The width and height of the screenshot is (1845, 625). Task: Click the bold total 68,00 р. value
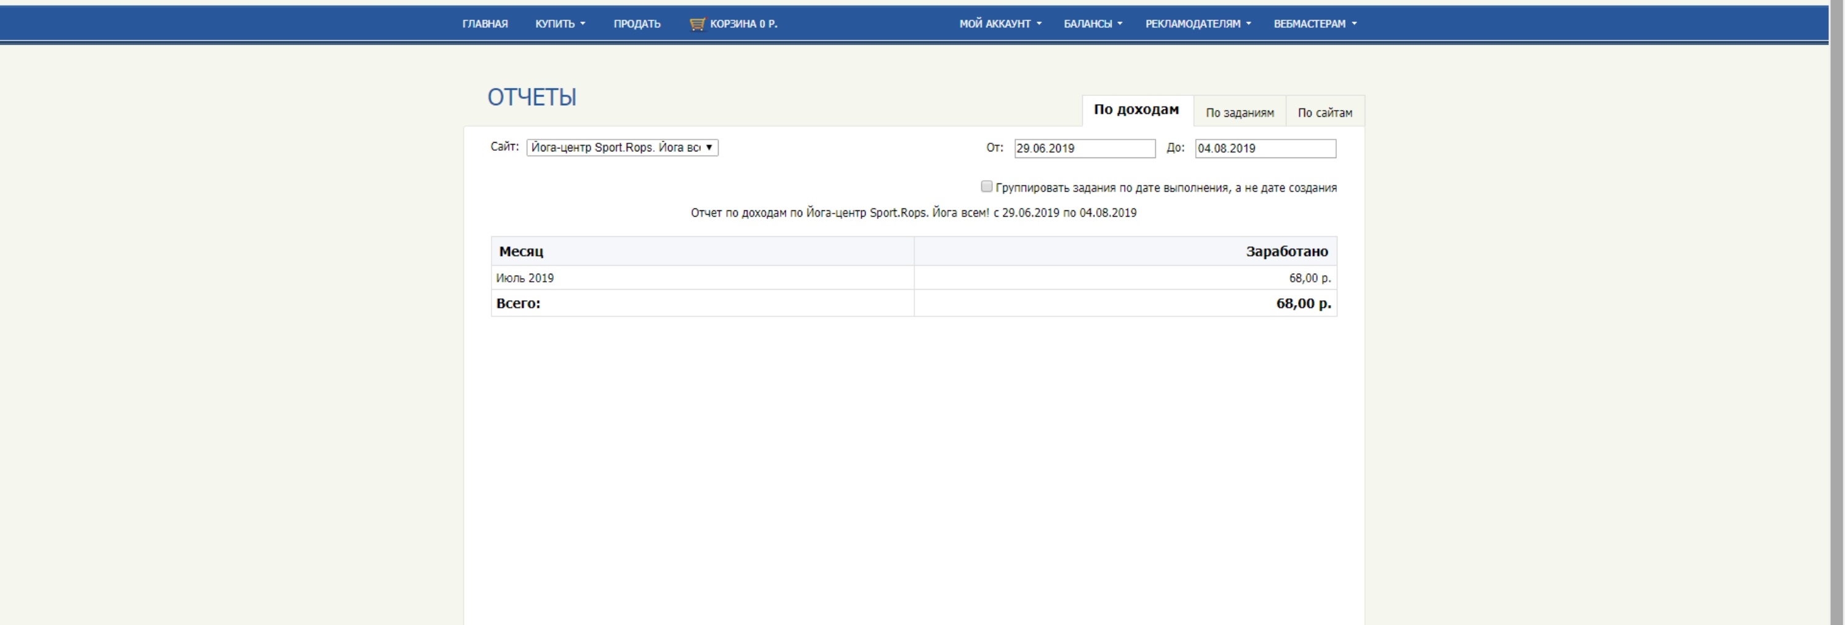(x=1304, y=303)
